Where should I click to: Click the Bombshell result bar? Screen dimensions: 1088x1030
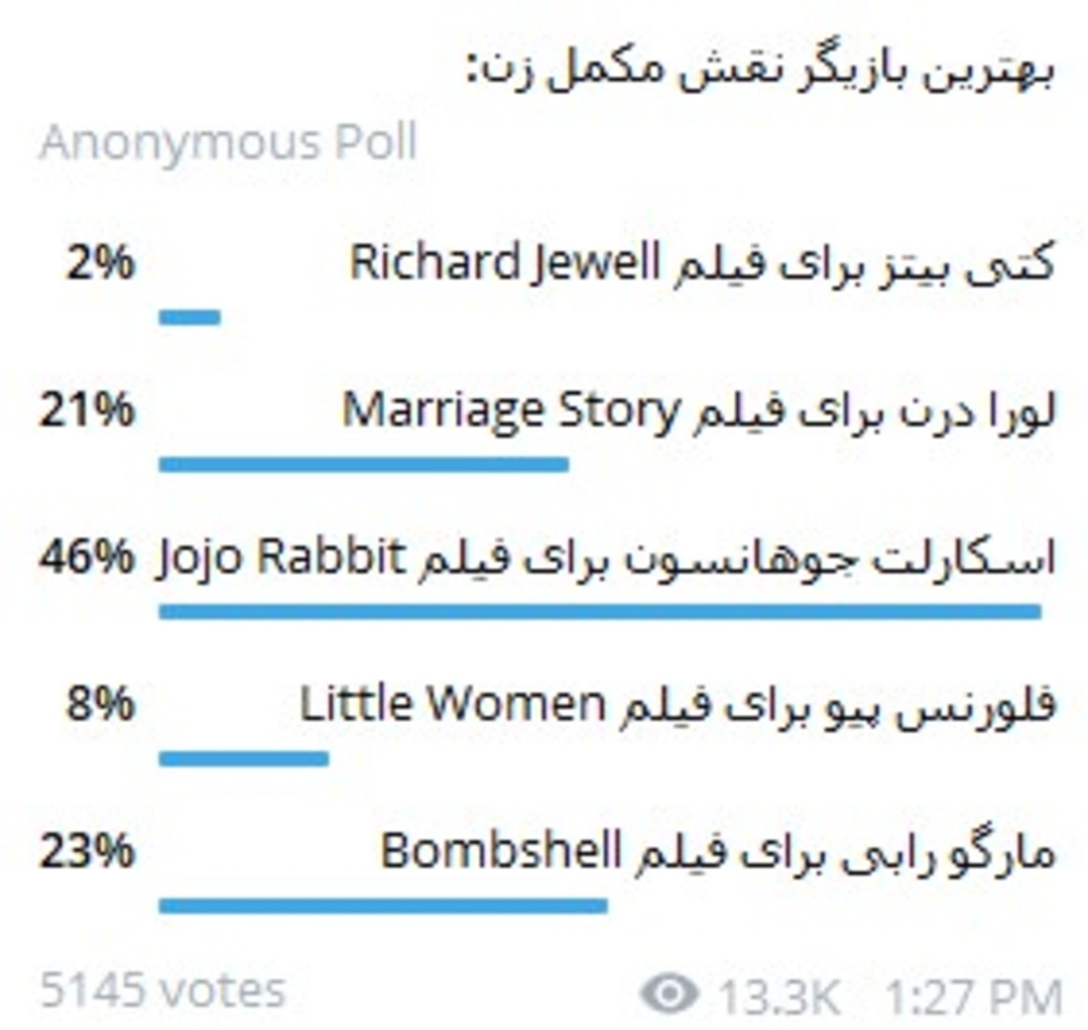point(383,906)
